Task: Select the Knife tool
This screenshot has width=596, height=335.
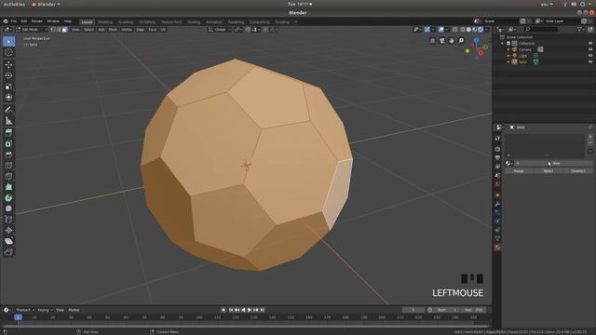Action: click(x=8, y=176)
